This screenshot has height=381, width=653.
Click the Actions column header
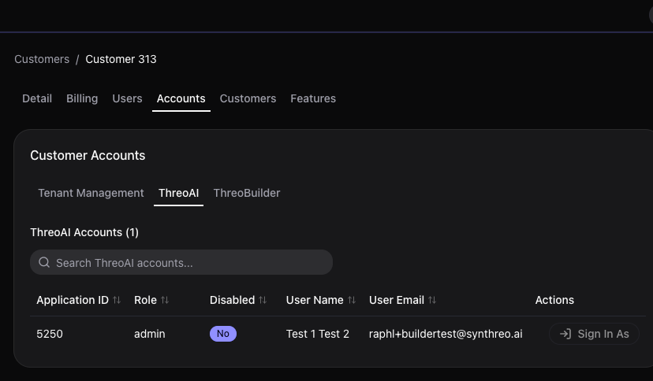[554, 300]
